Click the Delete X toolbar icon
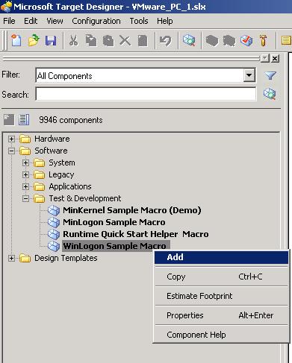This screenshot has width=292, height=363. pos(125,40)
